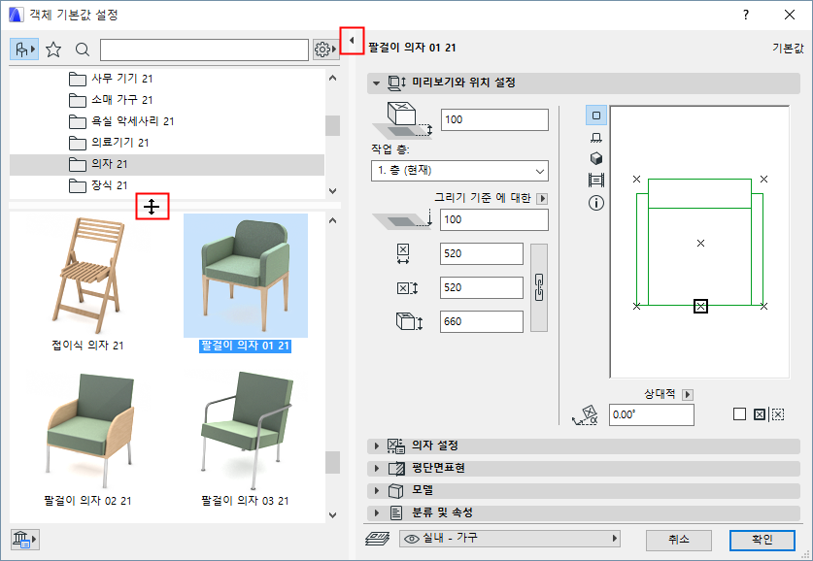The width and height of the screenshot is (813, 561).
Task: Show favorites with the star icon
Action: [53, 49]
